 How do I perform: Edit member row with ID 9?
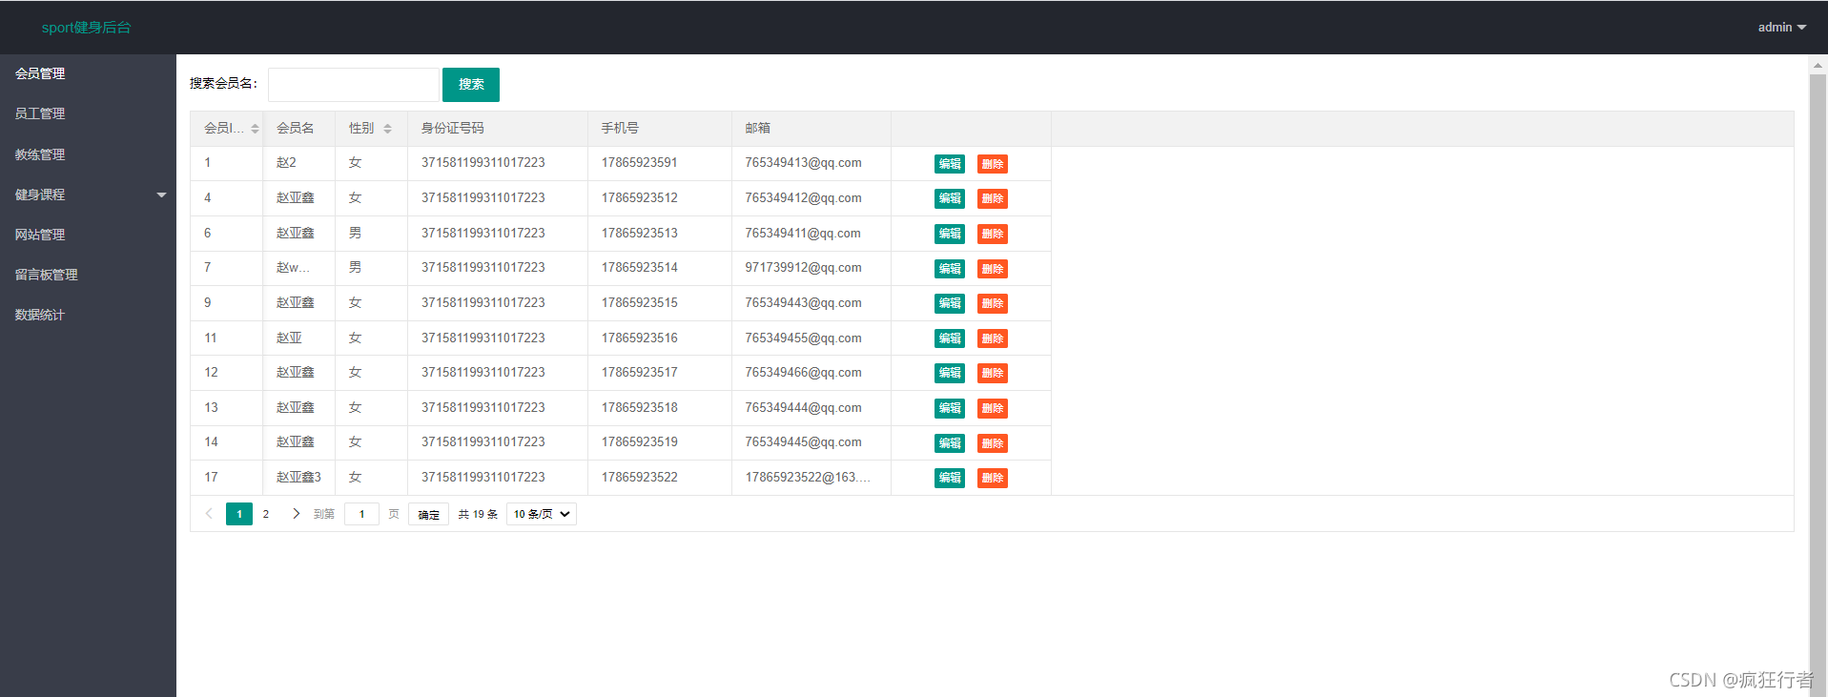pyautogui.click(x=950, y=303)
